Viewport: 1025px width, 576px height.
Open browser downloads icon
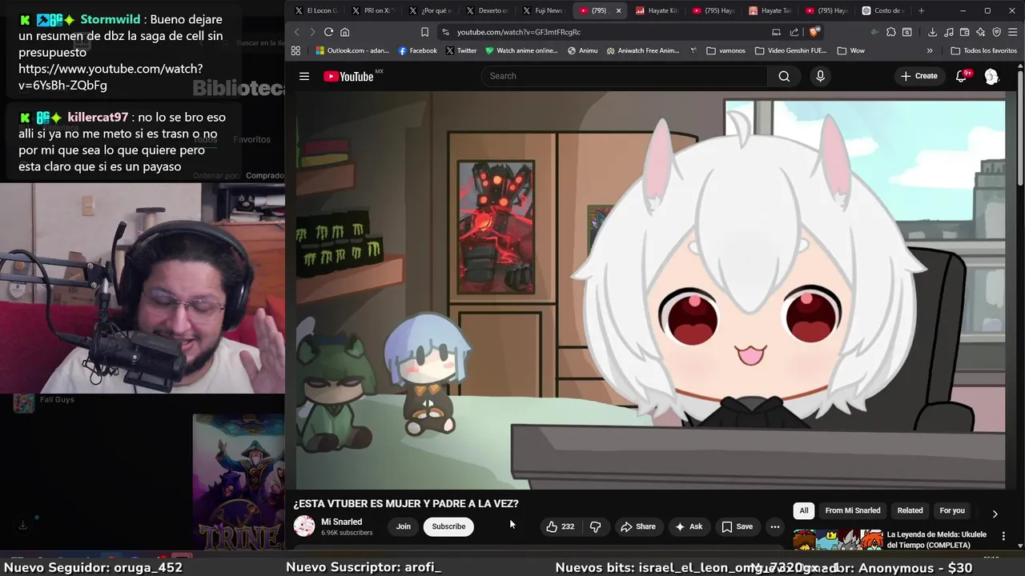tap(932, 32)
